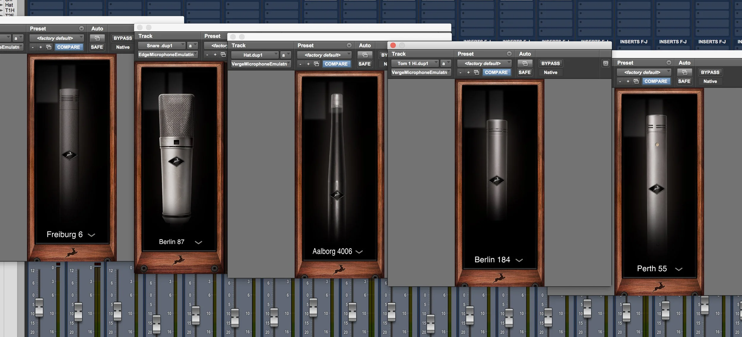Open insert position 'a' selector beside Snare .dup1
The image size is (742, 337).
[x=192, y=45]
